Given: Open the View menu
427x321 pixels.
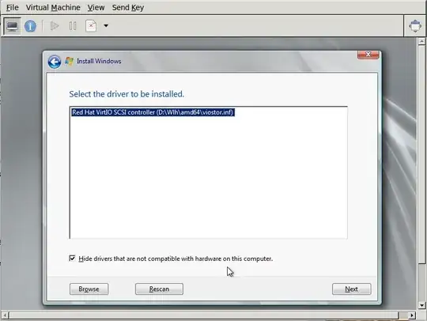Looking at the screenshot, I should pyautogui.click(x=96, y=7).
